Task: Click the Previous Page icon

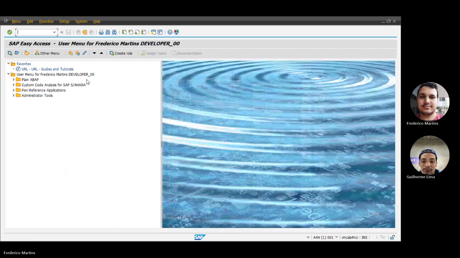Action: (131, 32)
